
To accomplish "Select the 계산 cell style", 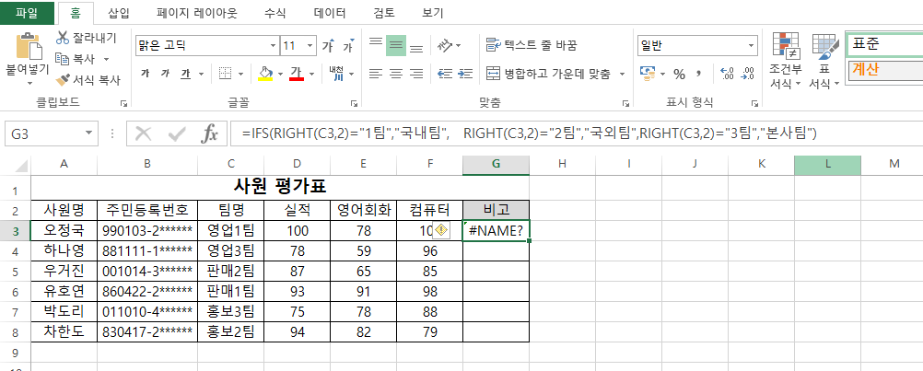I will click(x=884, y=69).
